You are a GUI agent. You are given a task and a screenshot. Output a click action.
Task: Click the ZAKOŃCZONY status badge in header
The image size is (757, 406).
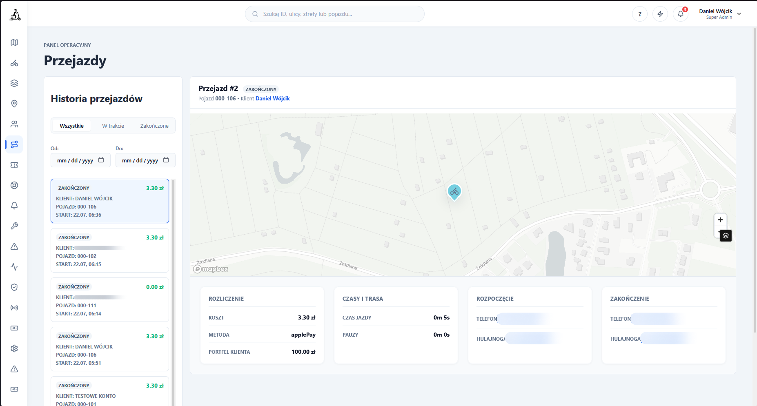261,89
